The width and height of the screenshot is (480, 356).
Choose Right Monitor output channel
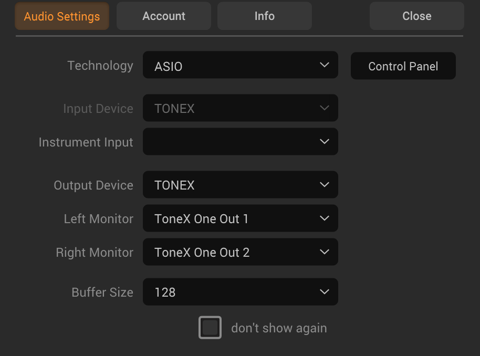pyautogui.click(x=241, y=252)
